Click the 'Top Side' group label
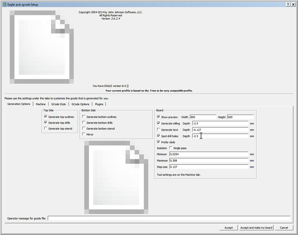 tap(49, 110)
